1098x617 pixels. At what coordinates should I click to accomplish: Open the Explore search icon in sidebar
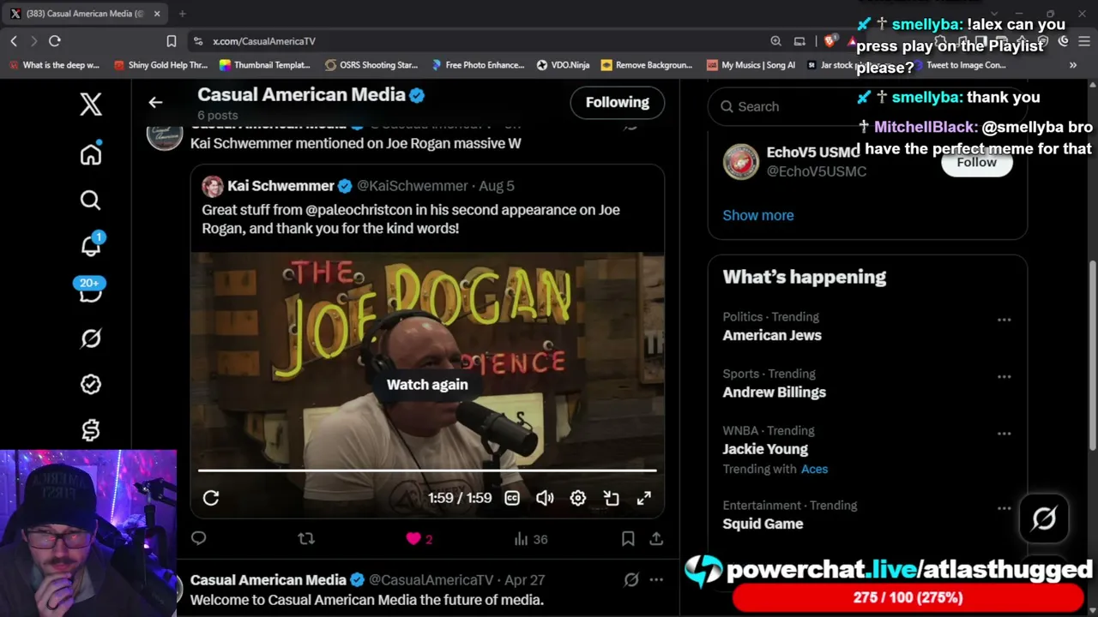tap(91, 200)
